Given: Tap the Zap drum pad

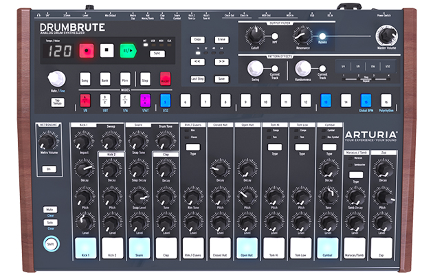Looking at the screenshot, I should tap(381, 247).
